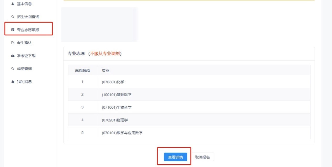Viewport: 332px width, 167px height.
Task: Click the magnifier icon beside 招生计划查询
Action: coord(13,17)
